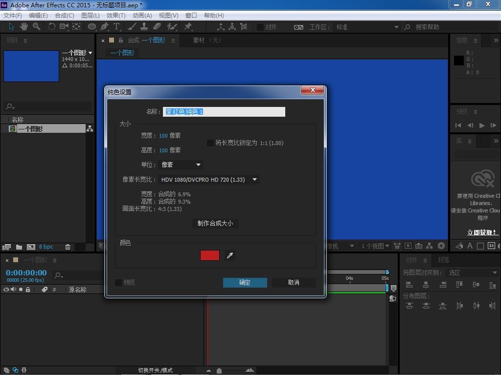The image size is (501, 375).
Task: Open the 将图层对齐到 选区 dropdown
Action: [472, 272]
